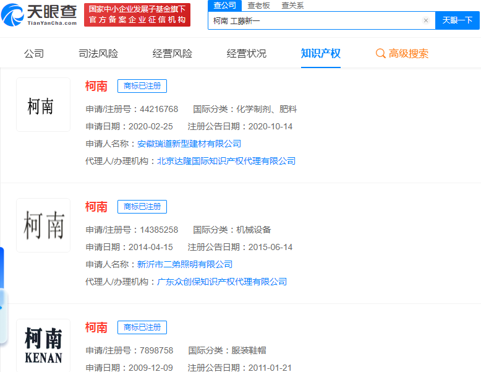481x372 pixels.
Task: Select registration number 14385258 text
Action: click(159, 230)
